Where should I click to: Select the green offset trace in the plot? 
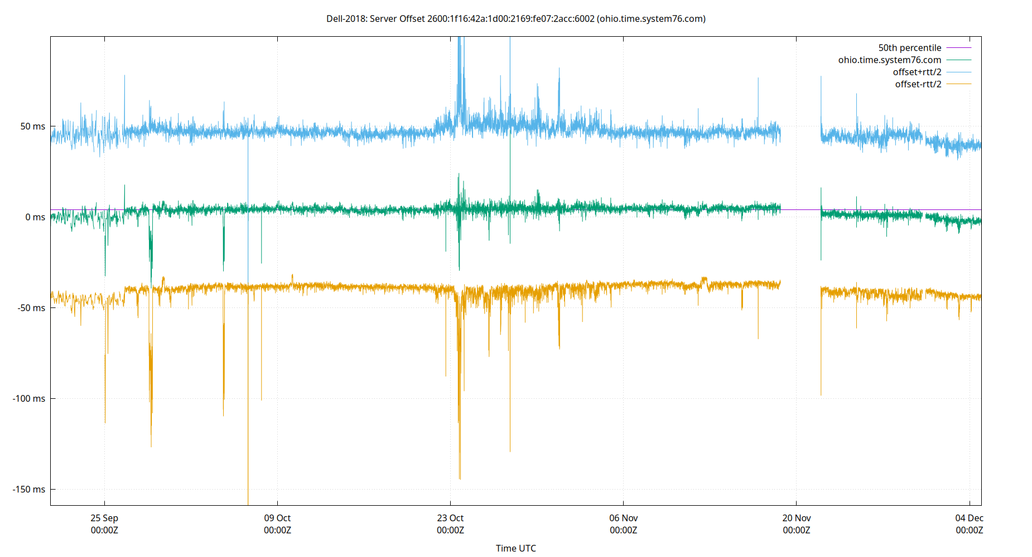(x=335, y=210)
